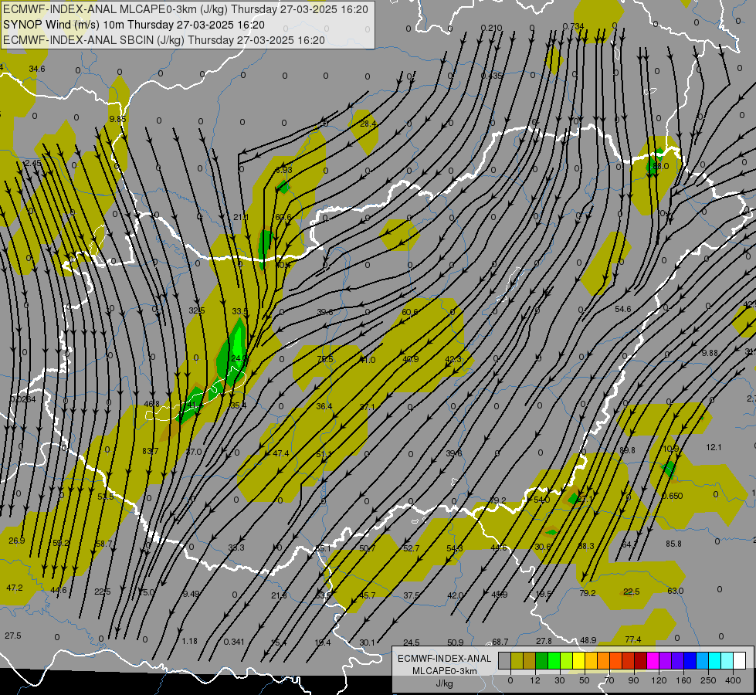
Task: Click the J/kg unit label in legend
Action: click(x=445, y=683)
